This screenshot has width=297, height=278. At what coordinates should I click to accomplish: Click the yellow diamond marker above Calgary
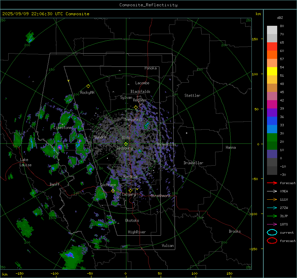click(130, 190)
